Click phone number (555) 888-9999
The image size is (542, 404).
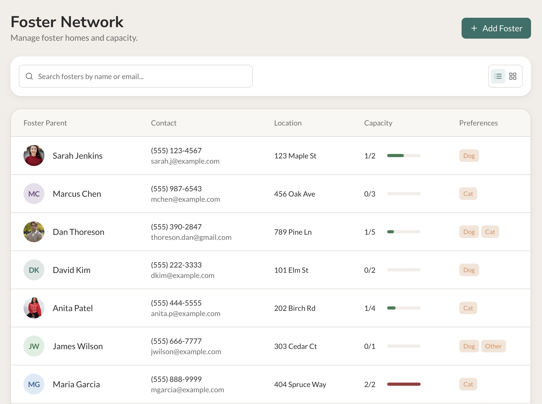[x=176, y=379]
